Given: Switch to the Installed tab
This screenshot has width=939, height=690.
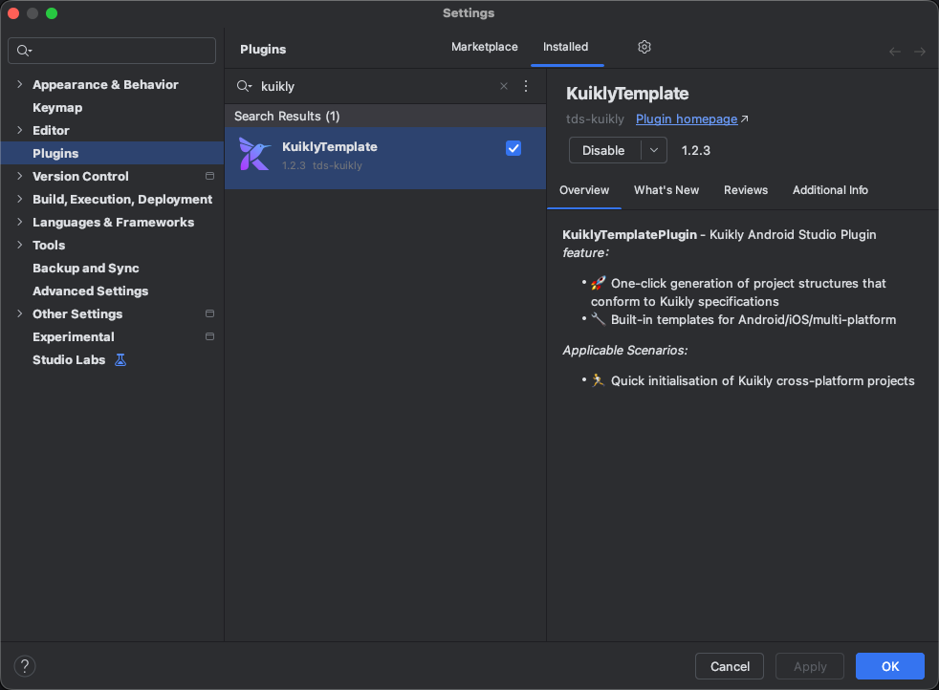Looking at the screenshot, I should pos(565,47).
